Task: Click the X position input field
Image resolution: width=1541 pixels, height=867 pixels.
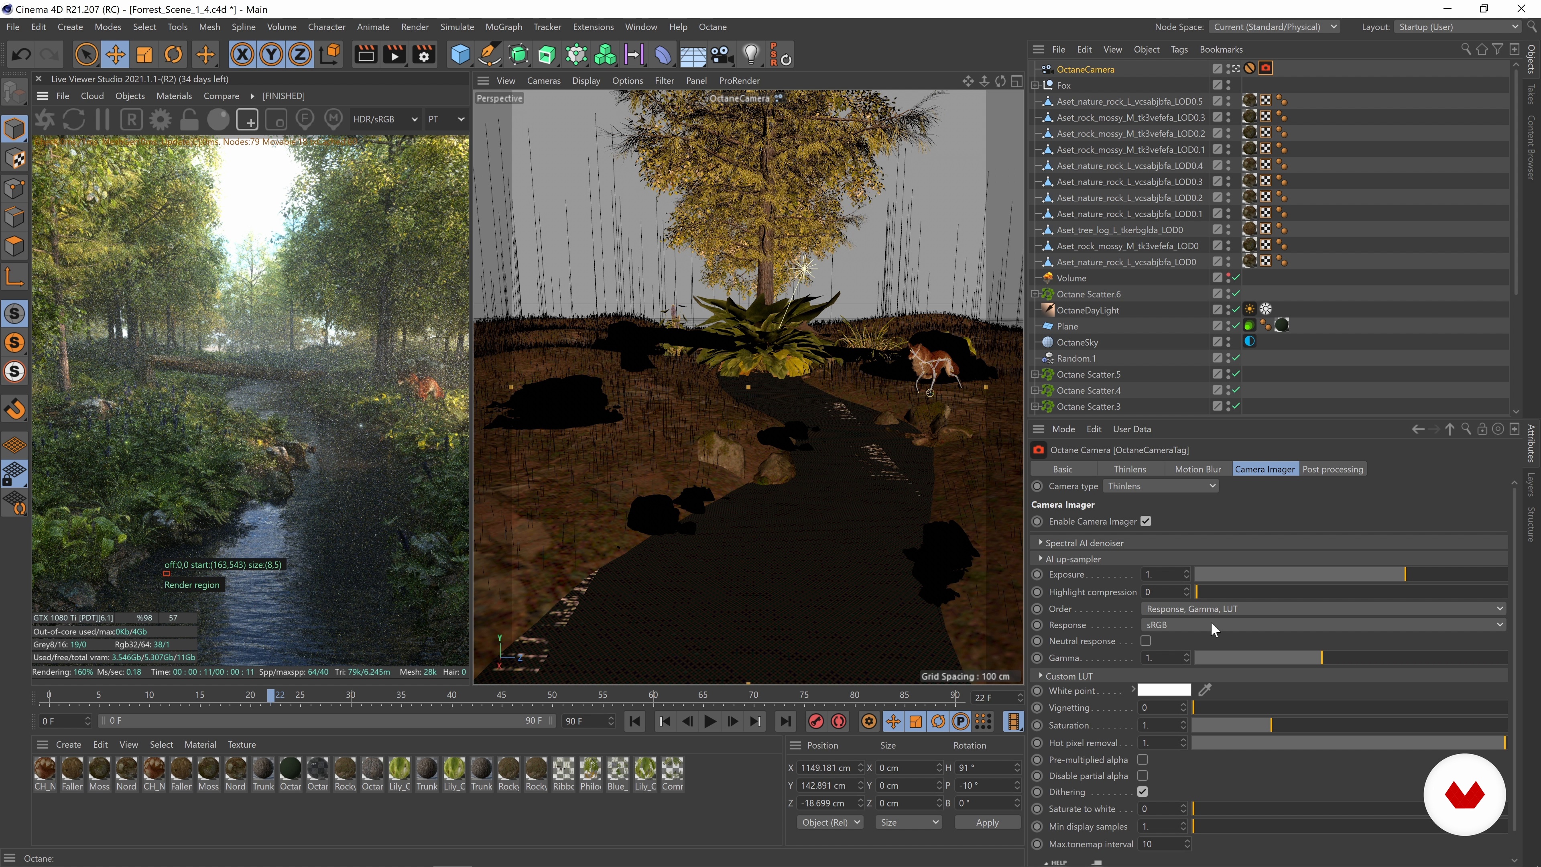Action: 827,768
